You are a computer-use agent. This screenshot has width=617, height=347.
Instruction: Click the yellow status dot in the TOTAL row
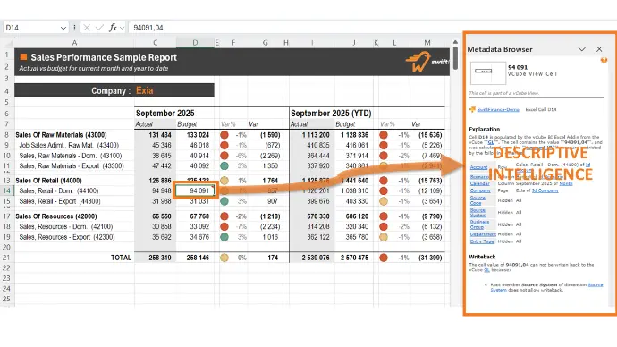[x=224, y=258]
